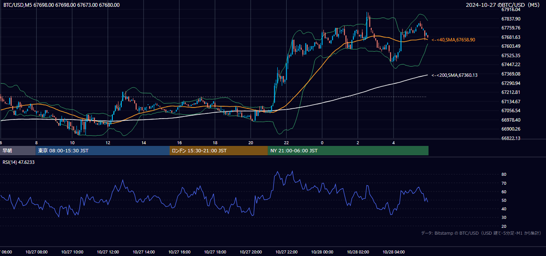Select price level 66900.26 on the axis
This screenshot has height=256, width=546.
click(x=511, y=129)
